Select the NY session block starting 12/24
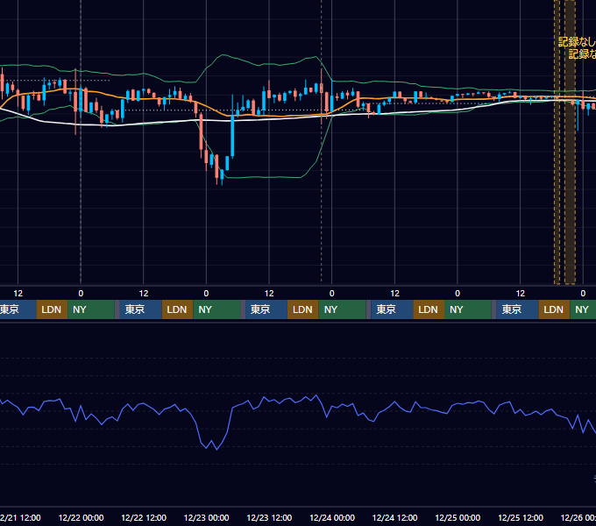Screen dimensions: 596x526 click(468, 309)
